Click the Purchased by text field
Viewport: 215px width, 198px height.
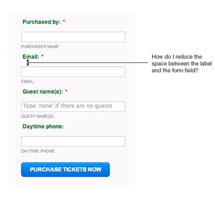73,37
